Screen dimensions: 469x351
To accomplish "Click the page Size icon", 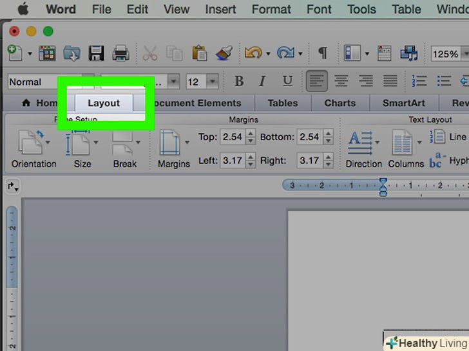I will coord(78,142).
